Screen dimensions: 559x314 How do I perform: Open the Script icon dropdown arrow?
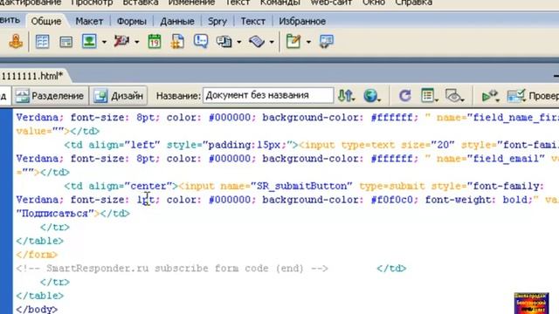point(272,42)
